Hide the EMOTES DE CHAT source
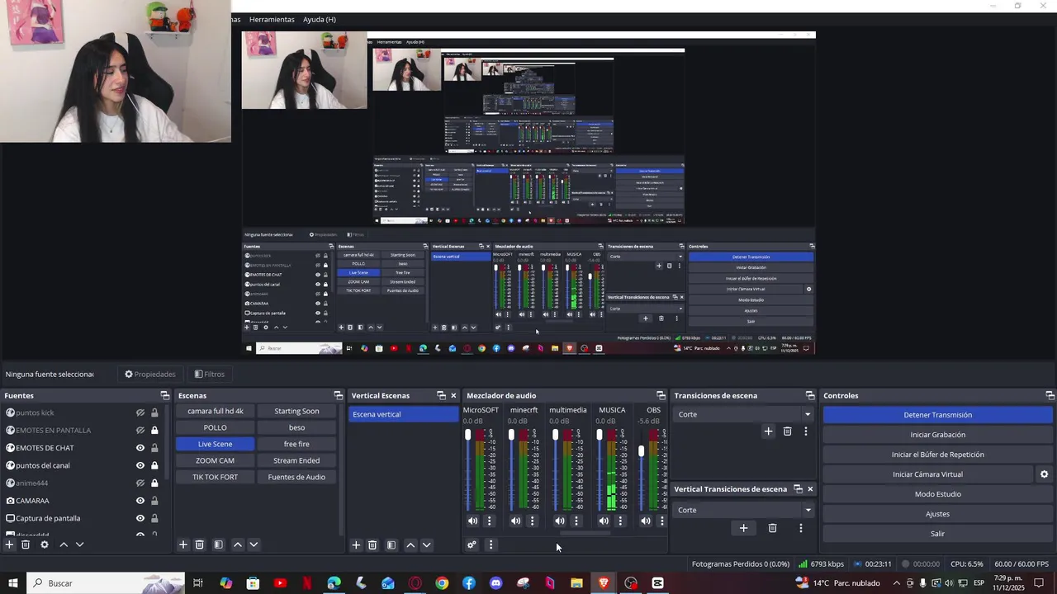Screen dimensions: 1057x594 (x=140, y=448)
